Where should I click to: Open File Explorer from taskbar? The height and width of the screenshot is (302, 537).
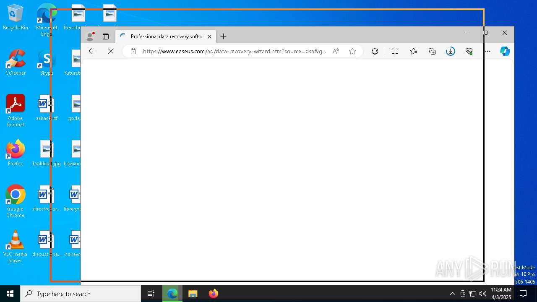click(x=193, y=294)
